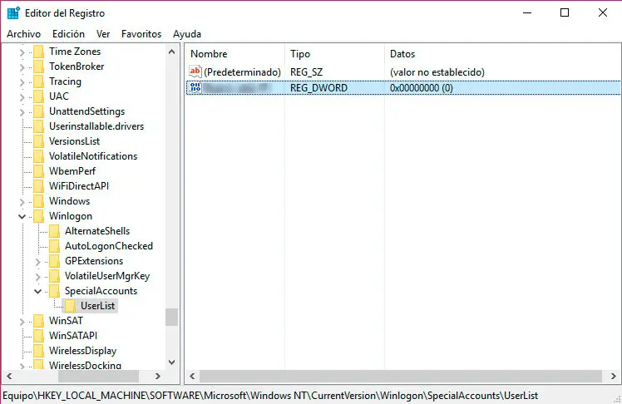The height and width of the screenshot is (404, 622).
Task: Open the Favoritos menu
Action: click(141, 34)
